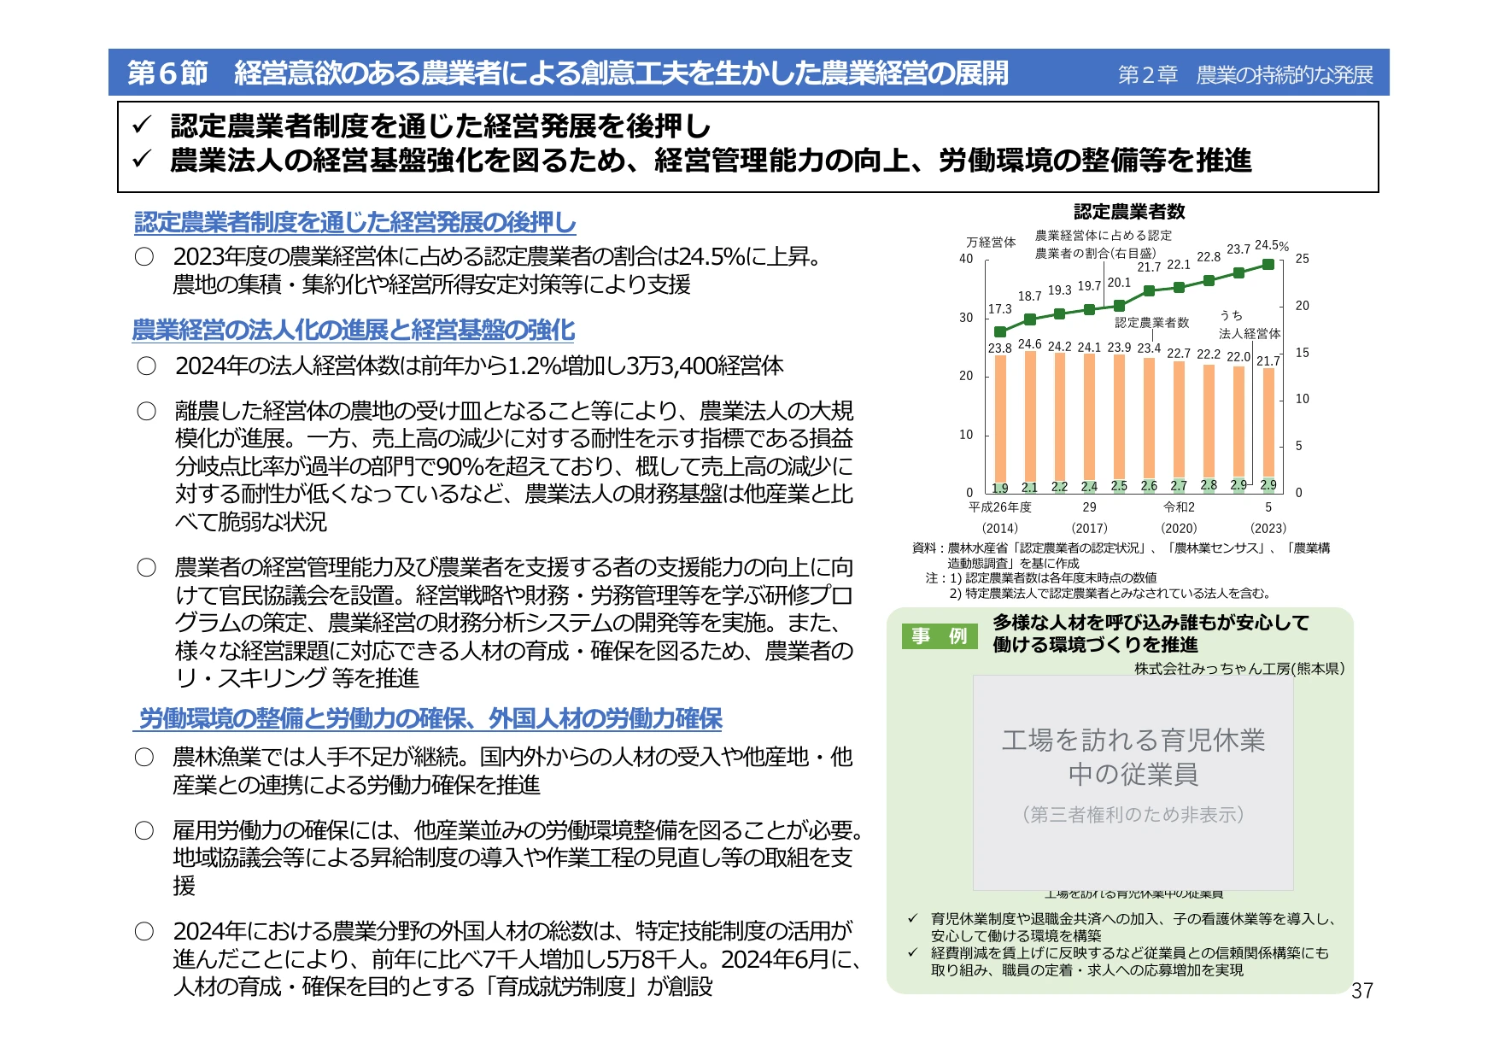The height and width of the screenshot is (1060, 1499).
Task: Click the chapter label 第2章 農業の持続的な発展
Action: point(1245,75)
